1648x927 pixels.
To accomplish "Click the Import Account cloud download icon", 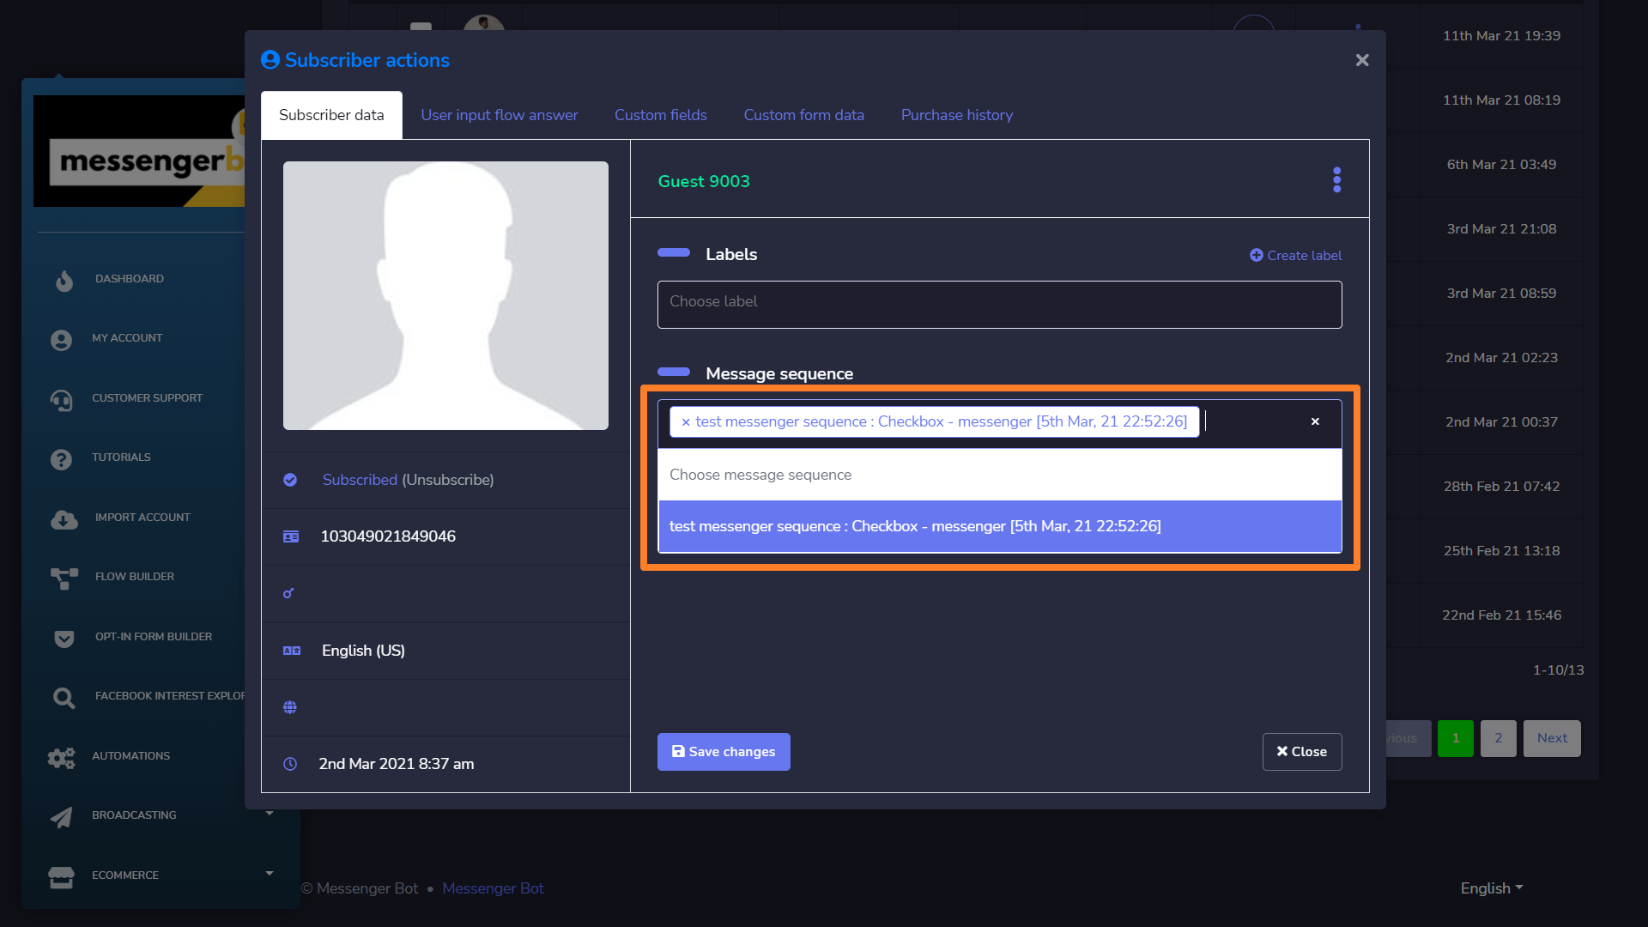I will [64, 518].
